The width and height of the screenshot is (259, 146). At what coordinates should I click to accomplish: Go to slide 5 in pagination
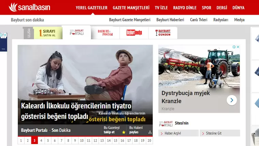click(x=48, y=141)
